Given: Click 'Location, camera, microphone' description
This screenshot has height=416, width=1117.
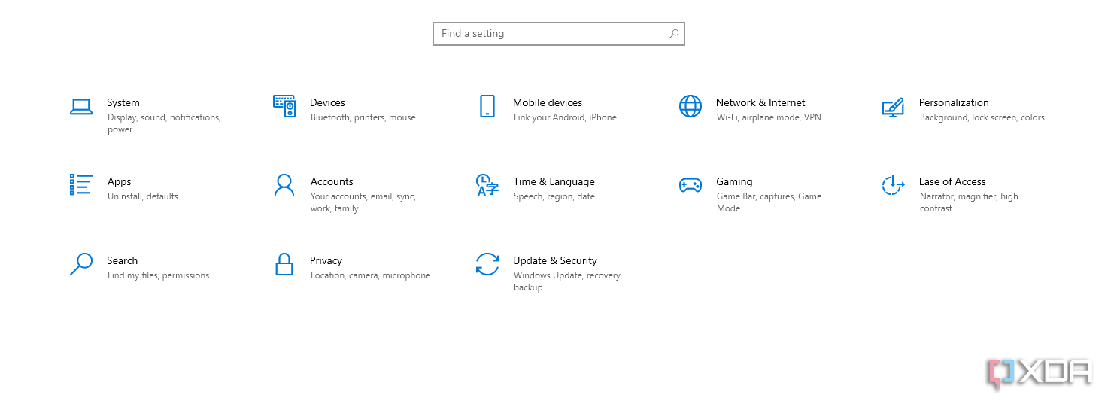Looking at the screenshot, I should [x=371, y=275].
